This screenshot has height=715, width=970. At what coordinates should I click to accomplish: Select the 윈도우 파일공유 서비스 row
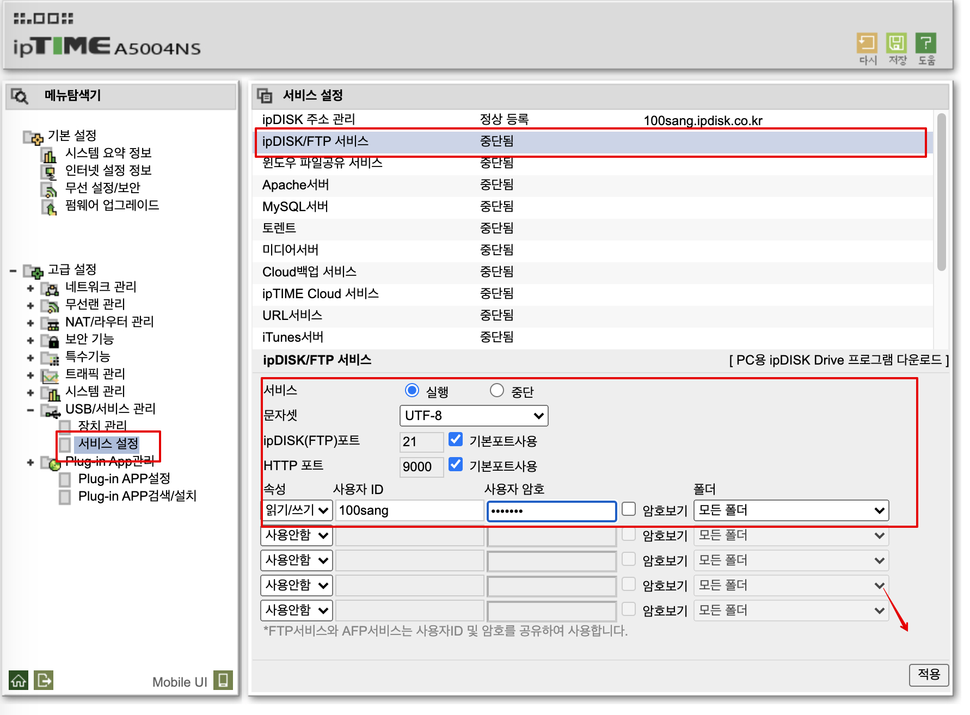click(x=592, y=163)
